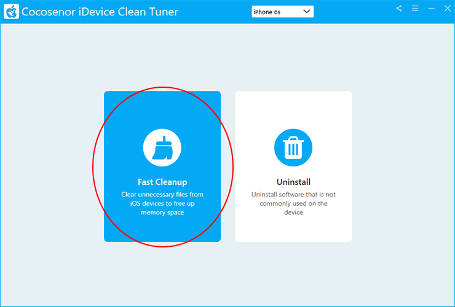The width and height of the screenshot is (455, 307).
Task: Open the share icon in title bar
Action: coord(399,9)
